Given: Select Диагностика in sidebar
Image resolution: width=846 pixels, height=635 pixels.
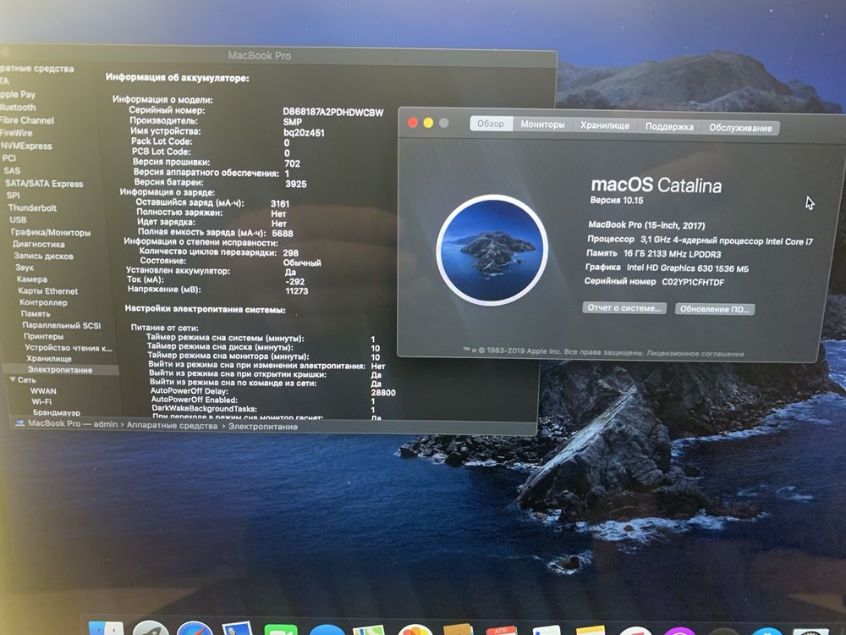Looking at the screenshot, I should [x=38, y=244].
